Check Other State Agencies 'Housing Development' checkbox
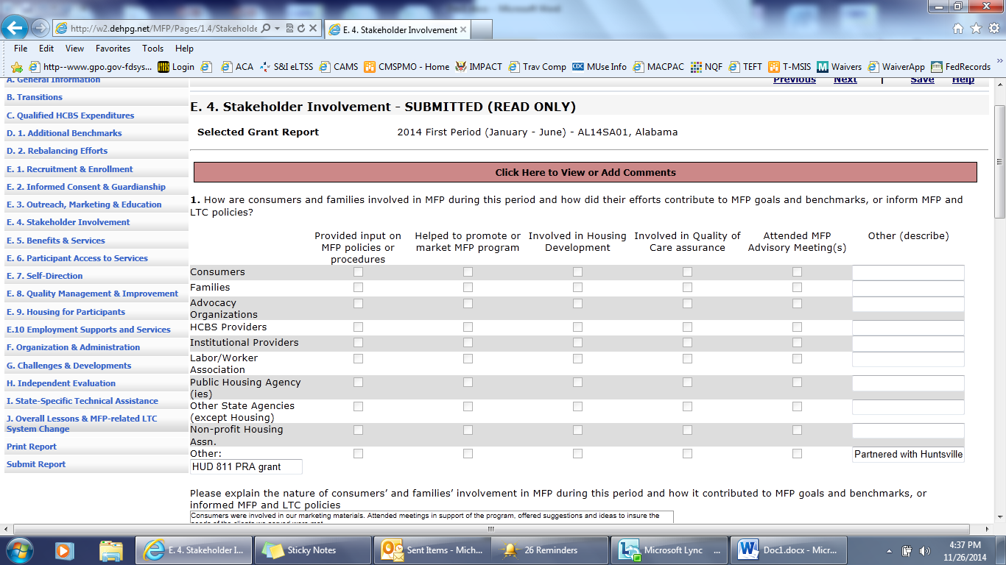 click(x=577, y=406)
